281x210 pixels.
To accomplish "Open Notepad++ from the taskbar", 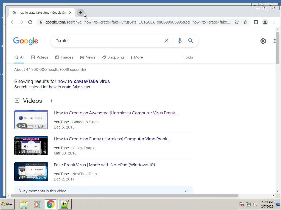I will pos(65,204).
